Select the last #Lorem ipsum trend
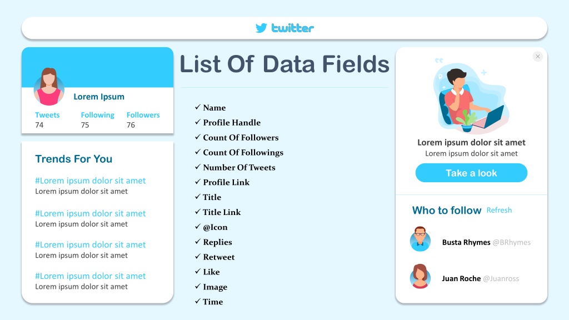 pyautogui.click(x=91, y=276)
